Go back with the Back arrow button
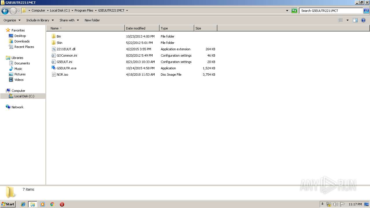 [x=5, y=11]
